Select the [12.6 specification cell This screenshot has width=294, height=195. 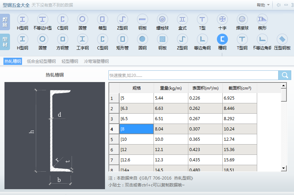click(136, 160)
